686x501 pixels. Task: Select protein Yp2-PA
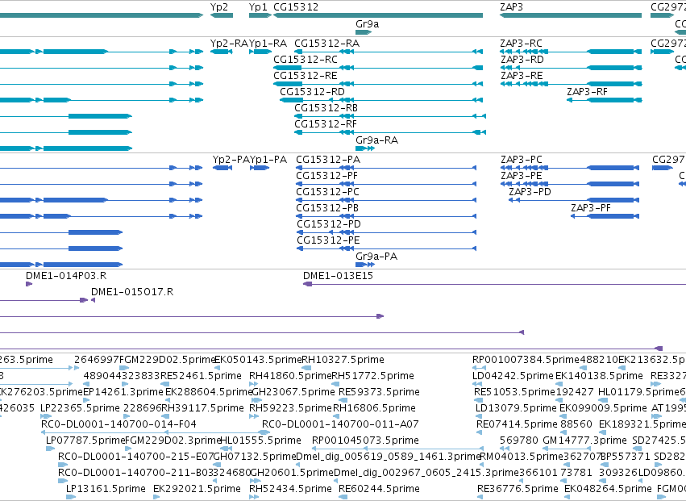point(231,160)
